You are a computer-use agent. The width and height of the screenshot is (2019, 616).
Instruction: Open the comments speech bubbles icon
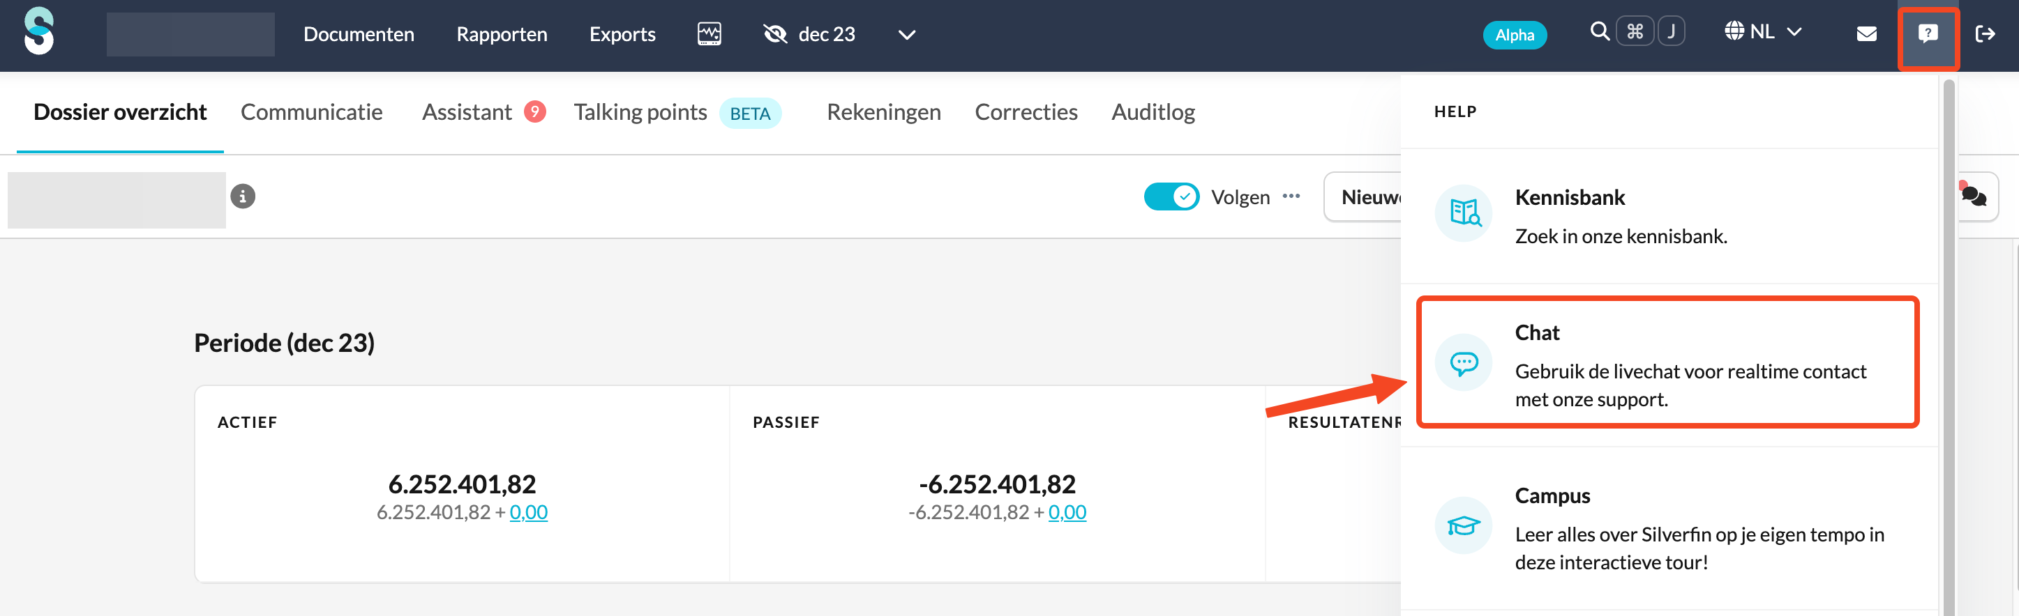[x=1974, y=197]
